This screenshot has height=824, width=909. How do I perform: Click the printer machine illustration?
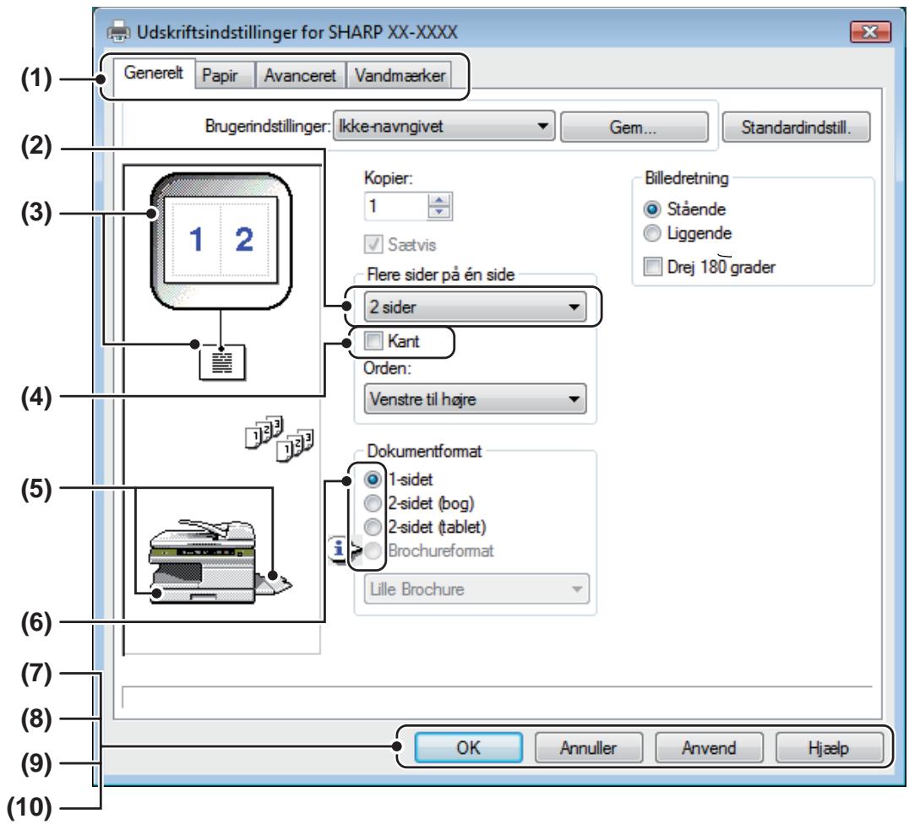219,561
